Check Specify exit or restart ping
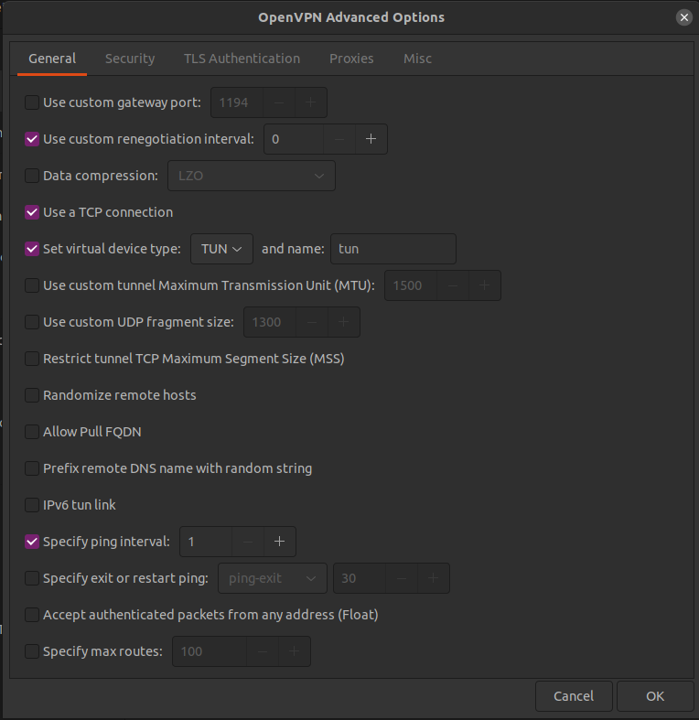This screenshot has height=720, width=699. tap(32, 578)
